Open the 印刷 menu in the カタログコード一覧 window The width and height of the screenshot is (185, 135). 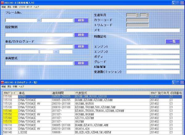click(15, 86)
